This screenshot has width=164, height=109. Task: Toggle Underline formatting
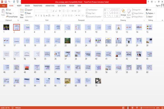(41, 16)
